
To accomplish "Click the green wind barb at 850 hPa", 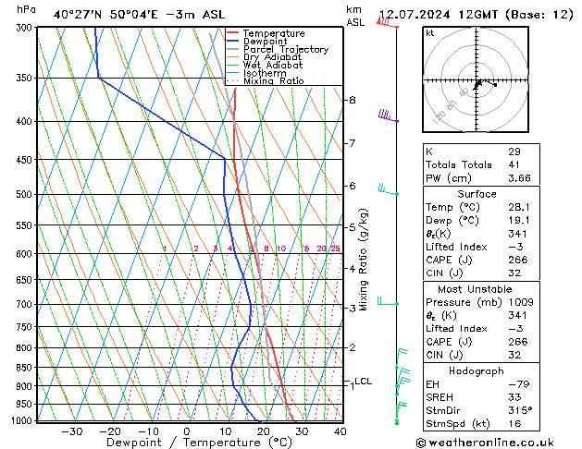I will pyautogui.click(x=402, y=358).
